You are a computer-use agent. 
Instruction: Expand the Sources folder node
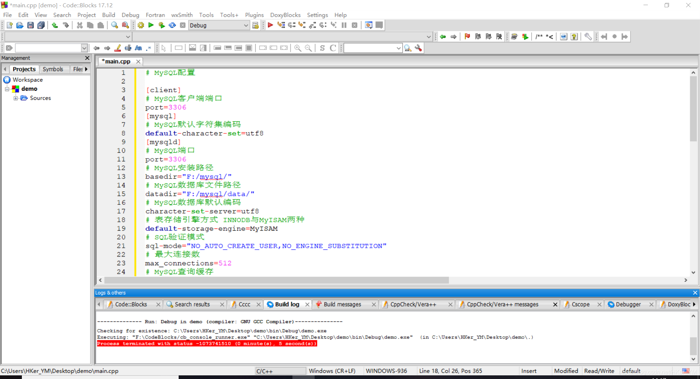[x=16, y=98]
